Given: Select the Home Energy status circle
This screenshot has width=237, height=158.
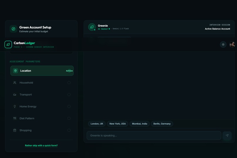Looking at the screenshot, I should point(69,106).
